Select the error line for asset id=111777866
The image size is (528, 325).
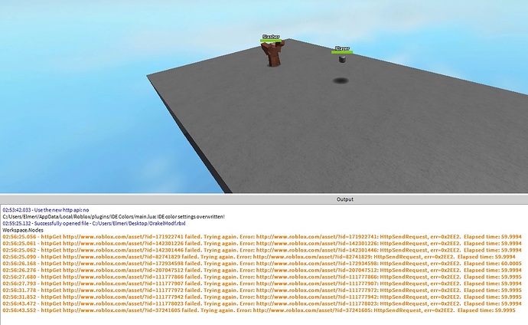click(x=262, y=277)
